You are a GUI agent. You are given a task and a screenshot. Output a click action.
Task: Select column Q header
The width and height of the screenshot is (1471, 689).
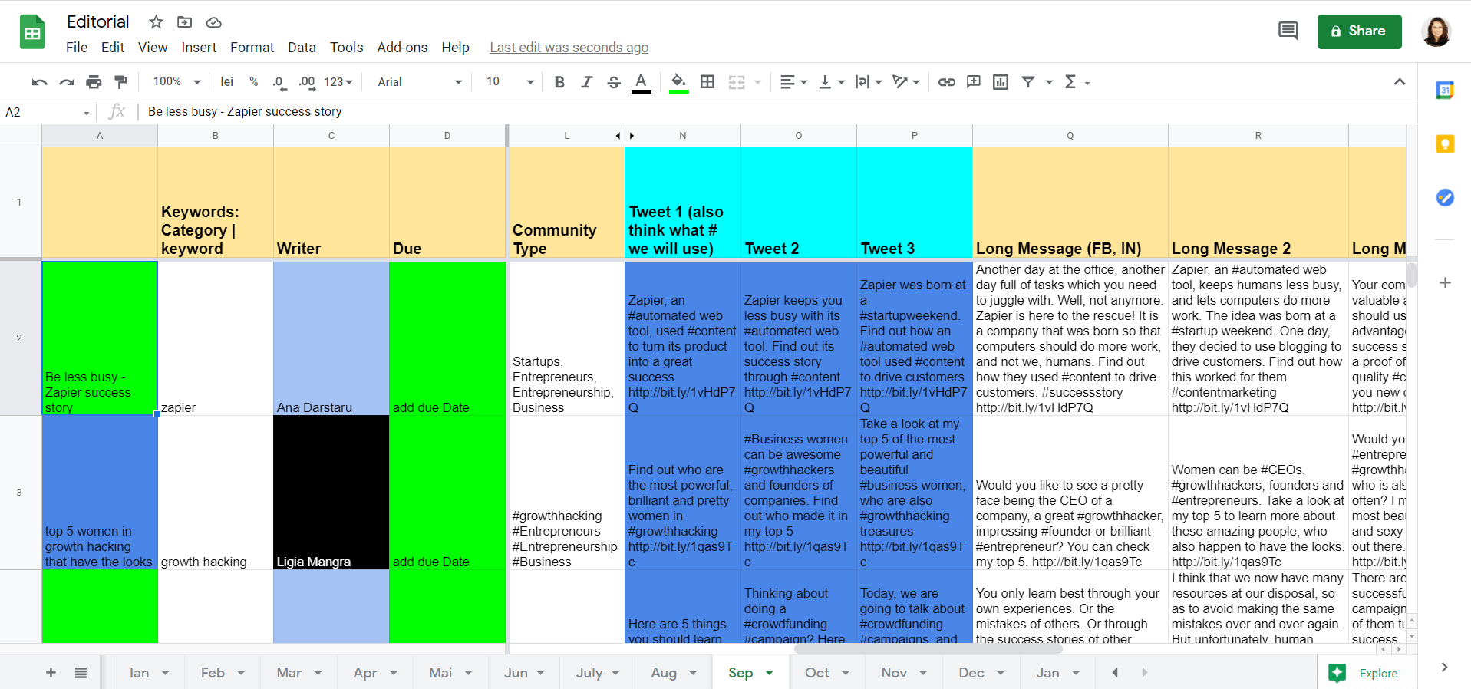point(1070,136)
